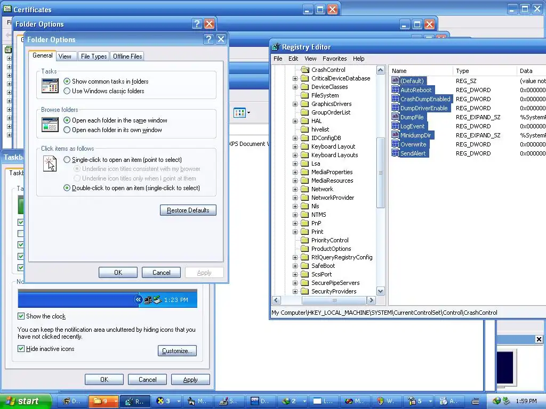Click the CrashControl folder icon

point(304,70)
